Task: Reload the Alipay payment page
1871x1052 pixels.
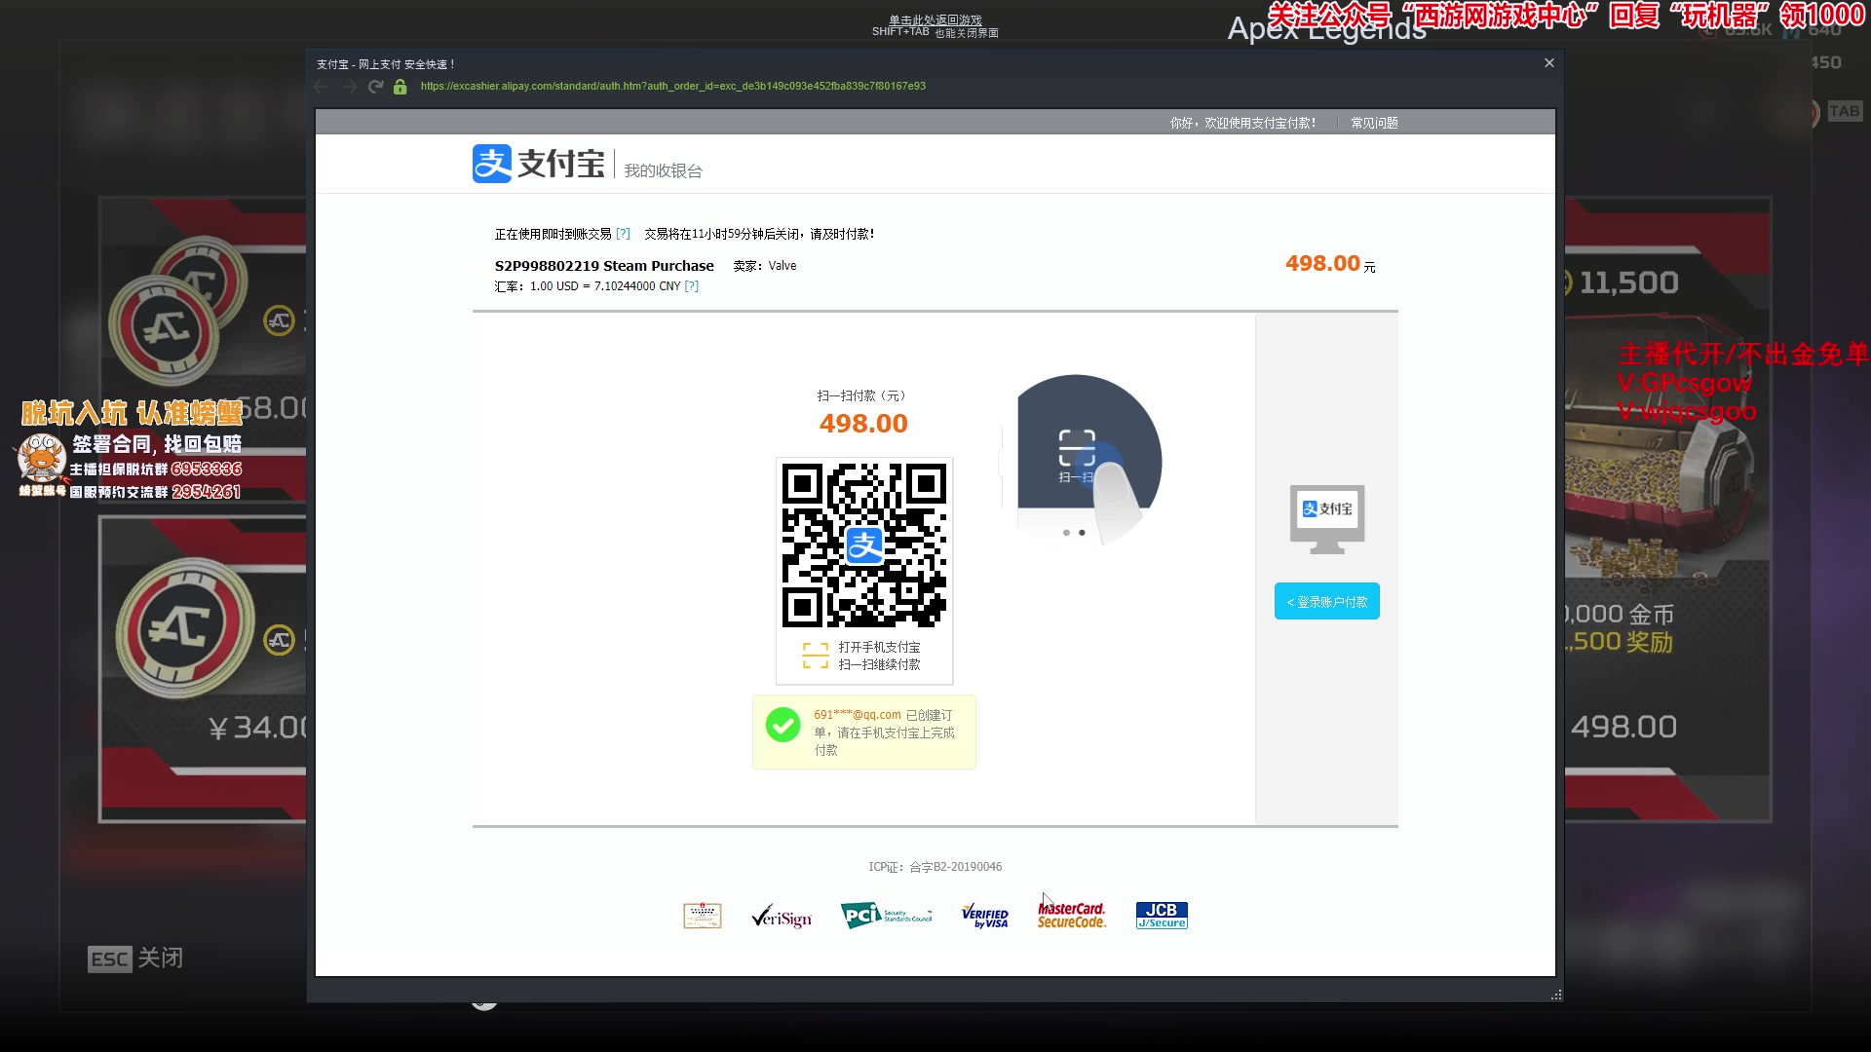Action: click(376, 87)
